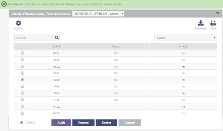Click the Delete button
Viewport: 223px width, 131px height.
[106, 123]
